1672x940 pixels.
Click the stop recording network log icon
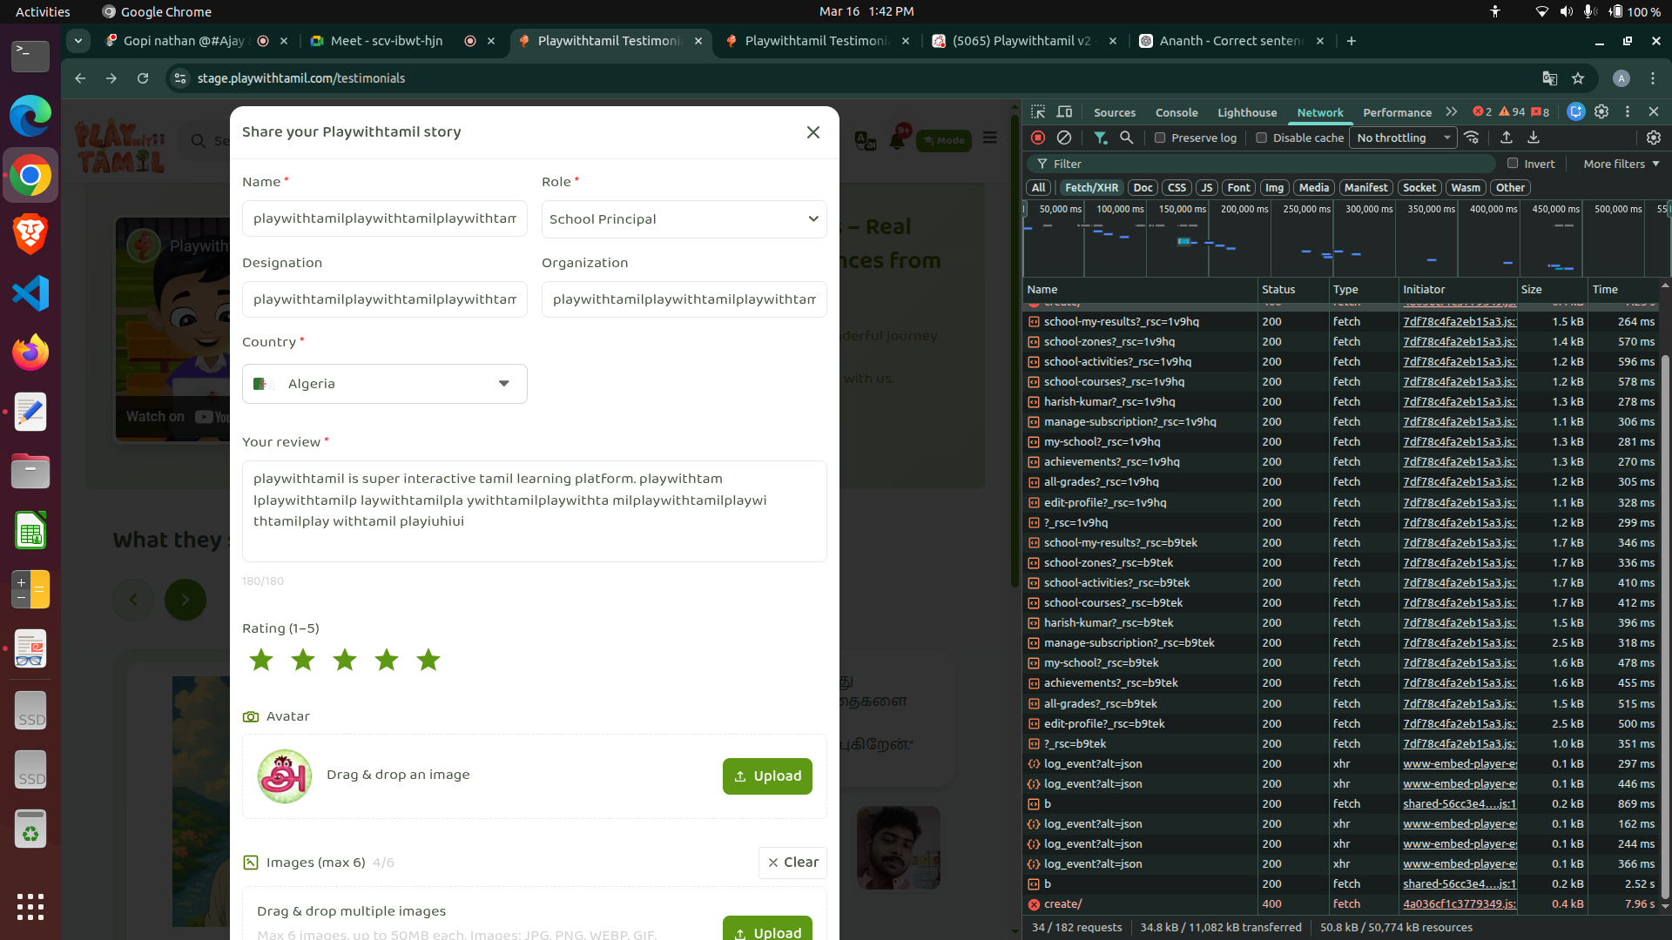(1037, 138)
